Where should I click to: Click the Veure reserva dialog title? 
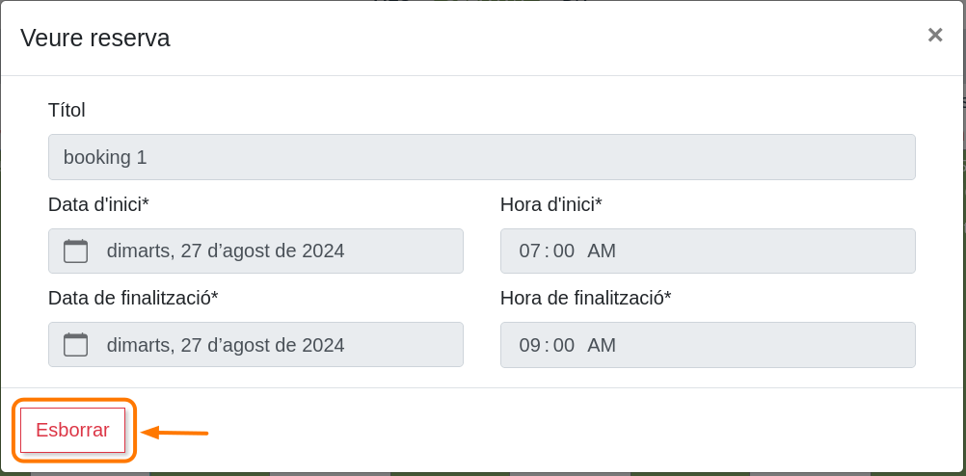coord(94,38)
